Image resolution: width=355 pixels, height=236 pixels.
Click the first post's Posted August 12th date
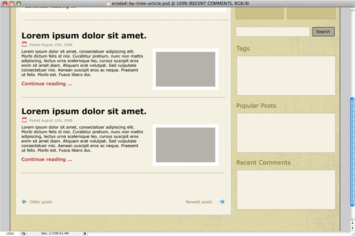coord(51,45)
